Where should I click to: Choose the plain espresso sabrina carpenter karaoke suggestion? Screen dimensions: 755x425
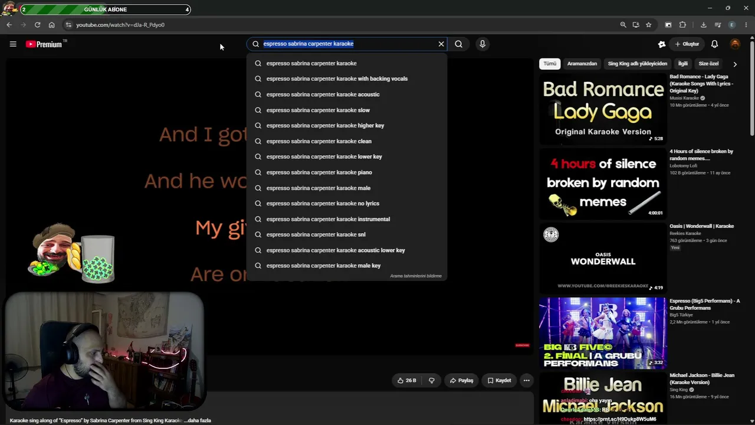click(347, 63)
